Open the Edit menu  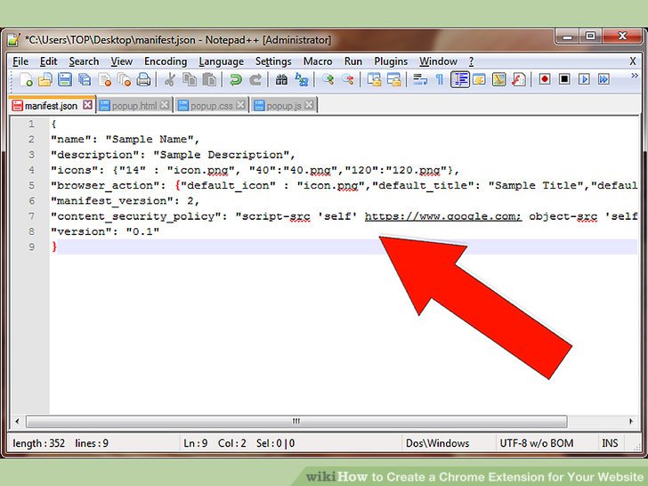[x=48, y=61]
